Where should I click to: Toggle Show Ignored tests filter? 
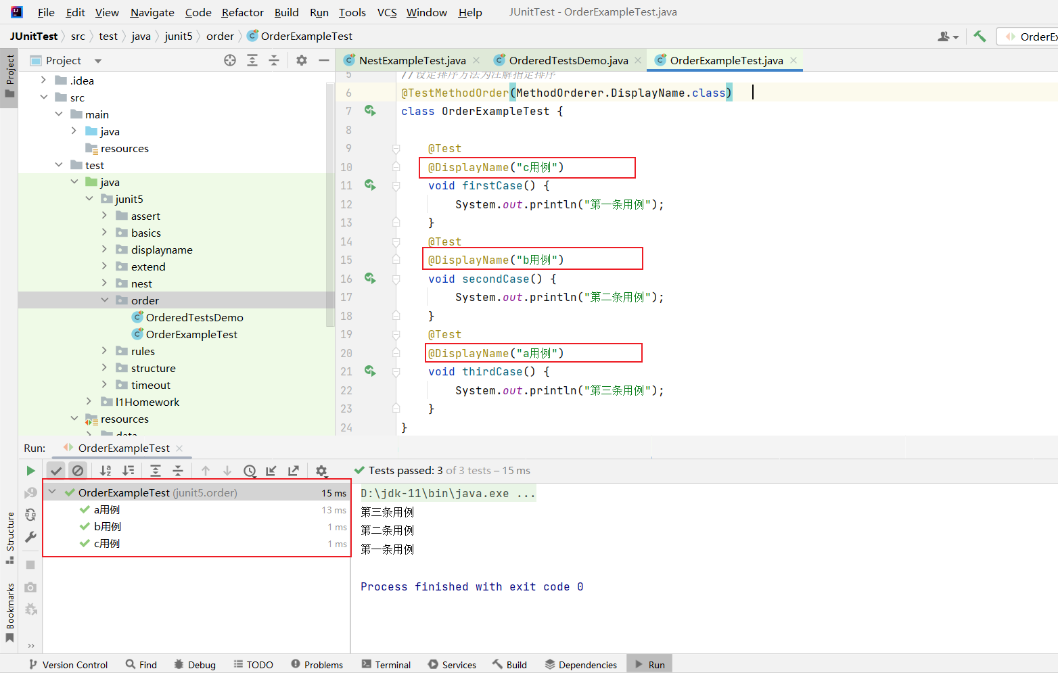point(78,471)
